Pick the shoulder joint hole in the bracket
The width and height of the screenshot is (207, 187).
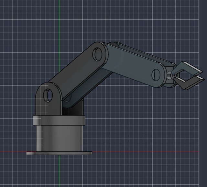[x=48, y=95]
